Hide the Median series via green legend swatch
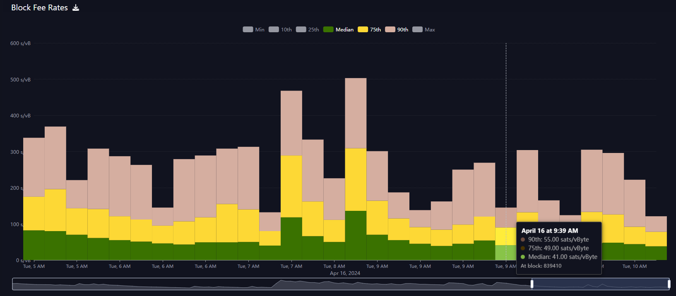 click(x=328, y=29)
